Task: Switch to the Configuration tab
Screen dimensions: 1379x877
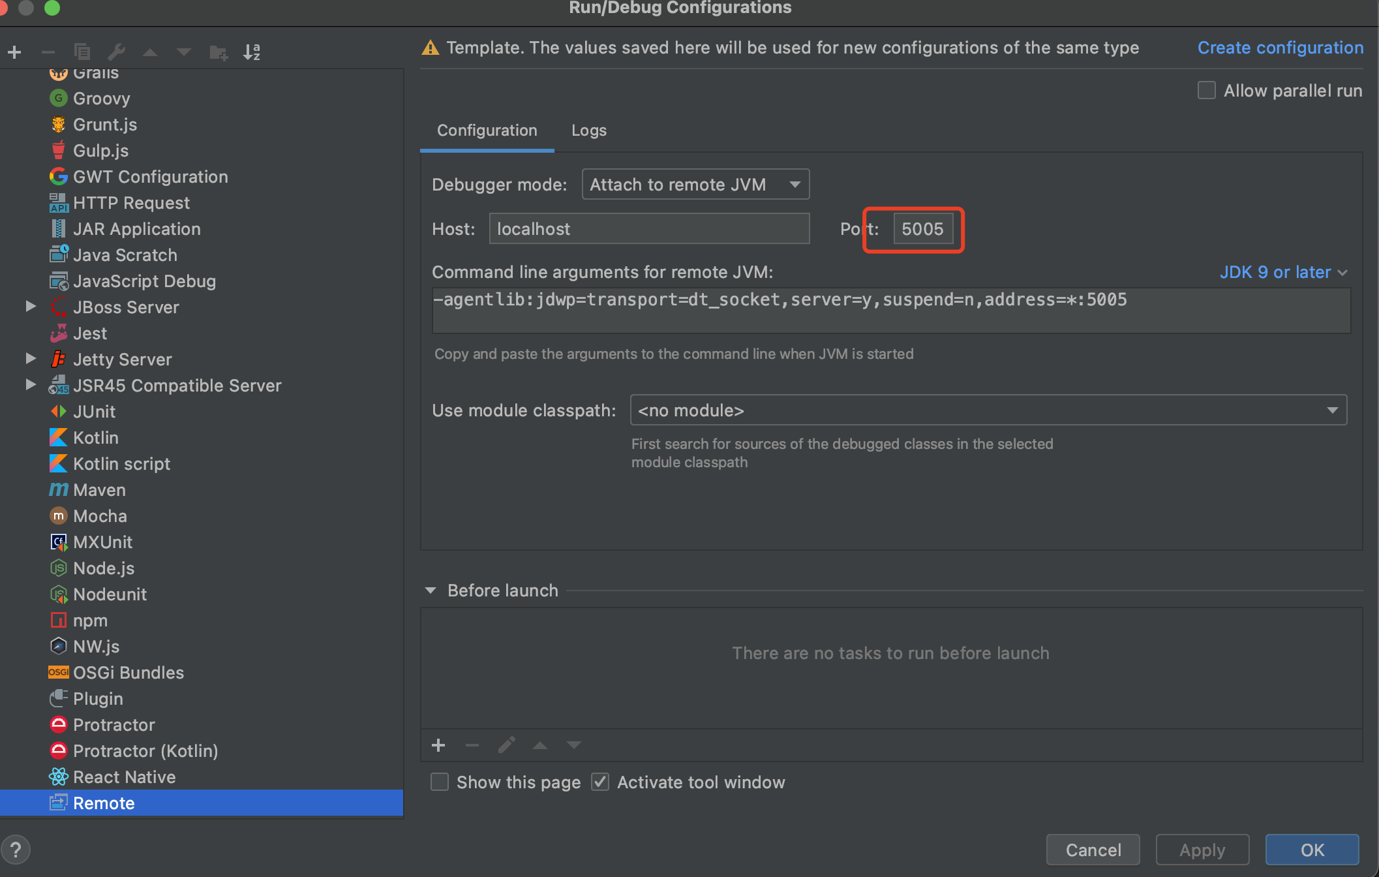Action: (x=487, y=131)
